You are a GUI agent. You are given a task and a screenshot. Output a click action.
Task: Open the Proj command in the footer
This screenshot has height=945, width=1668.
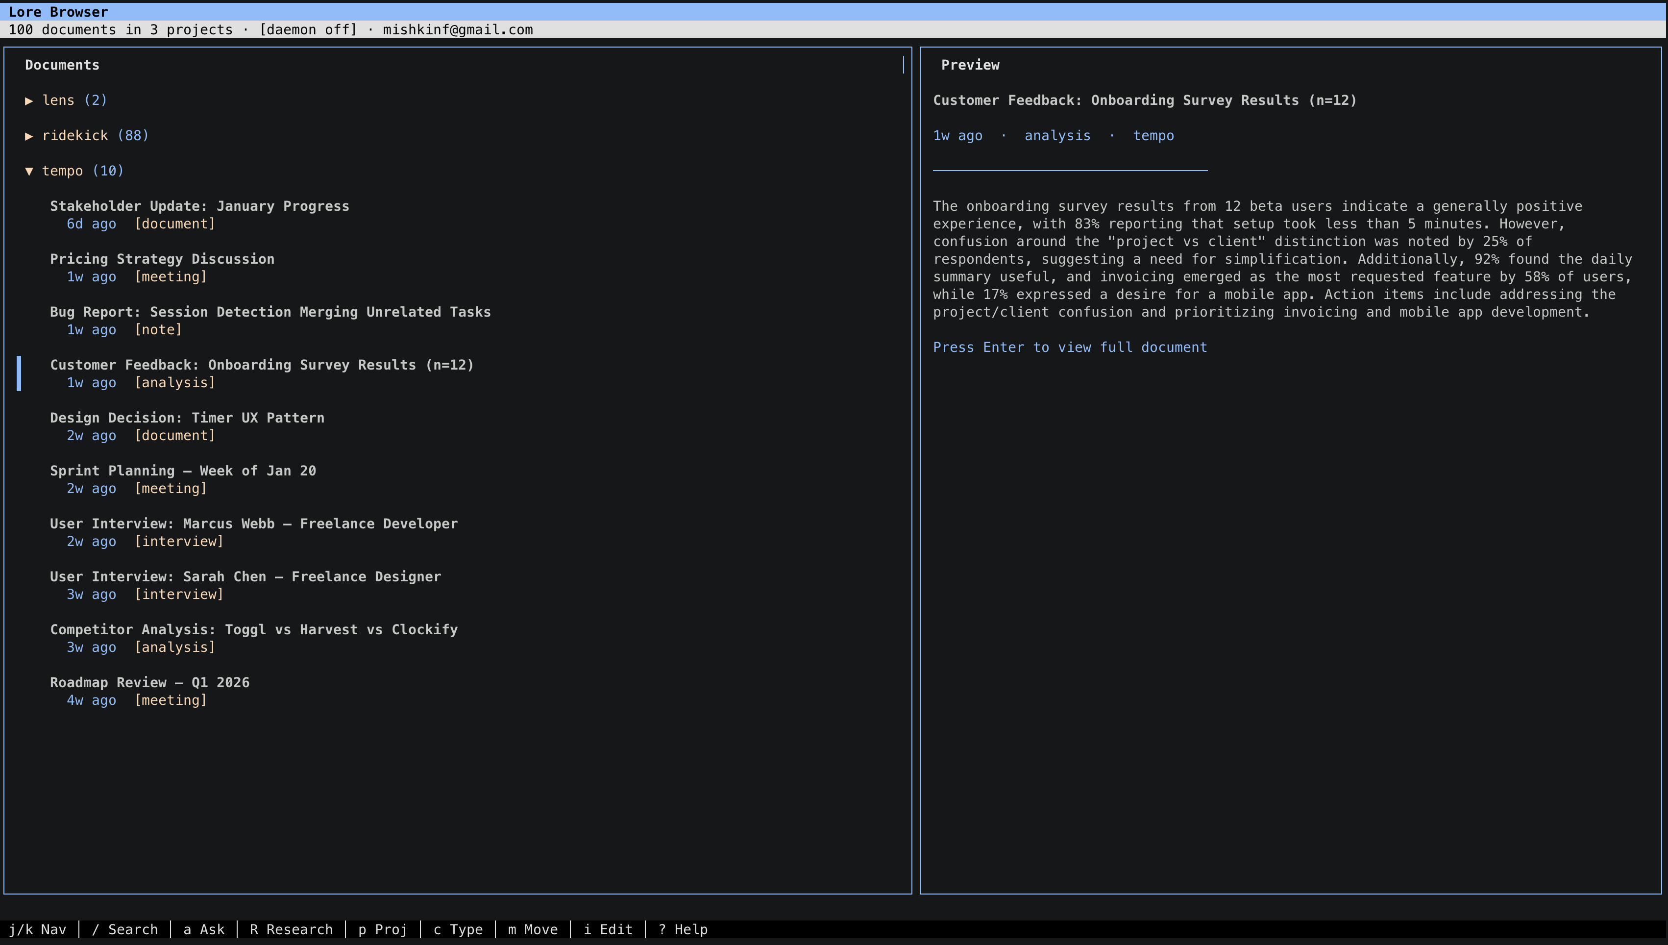[382, 929]
